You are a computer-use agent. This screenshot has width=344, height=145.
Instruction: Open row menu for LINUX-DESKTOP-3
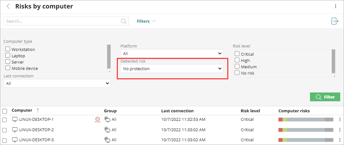click(x=340, y=140)
